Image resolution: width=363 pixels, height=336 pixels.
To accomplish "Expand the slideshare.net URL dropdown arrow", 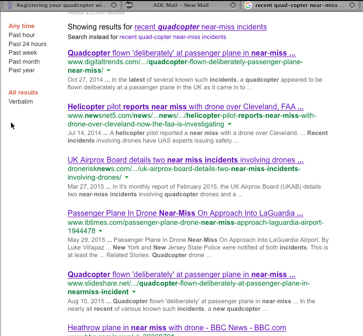I will pos(134,292).
